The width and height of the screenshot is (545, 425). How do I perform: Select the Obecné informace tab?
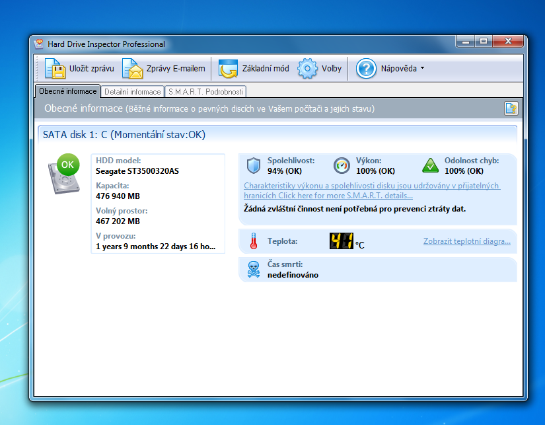67,91
